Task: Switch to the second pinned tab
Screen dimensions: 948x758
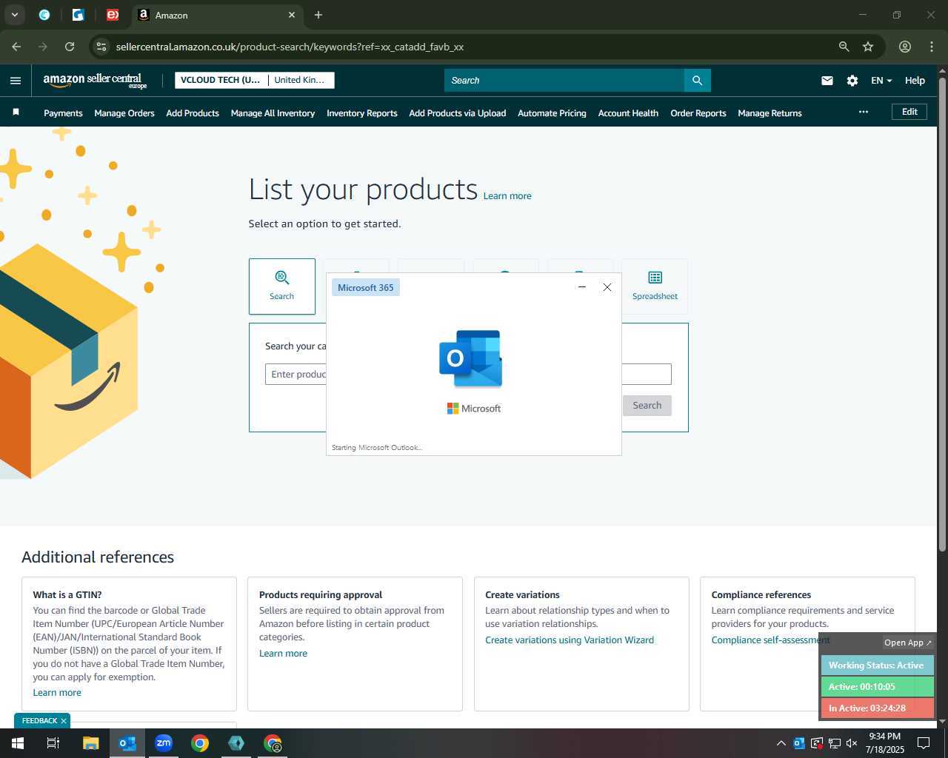Action: 79,15
